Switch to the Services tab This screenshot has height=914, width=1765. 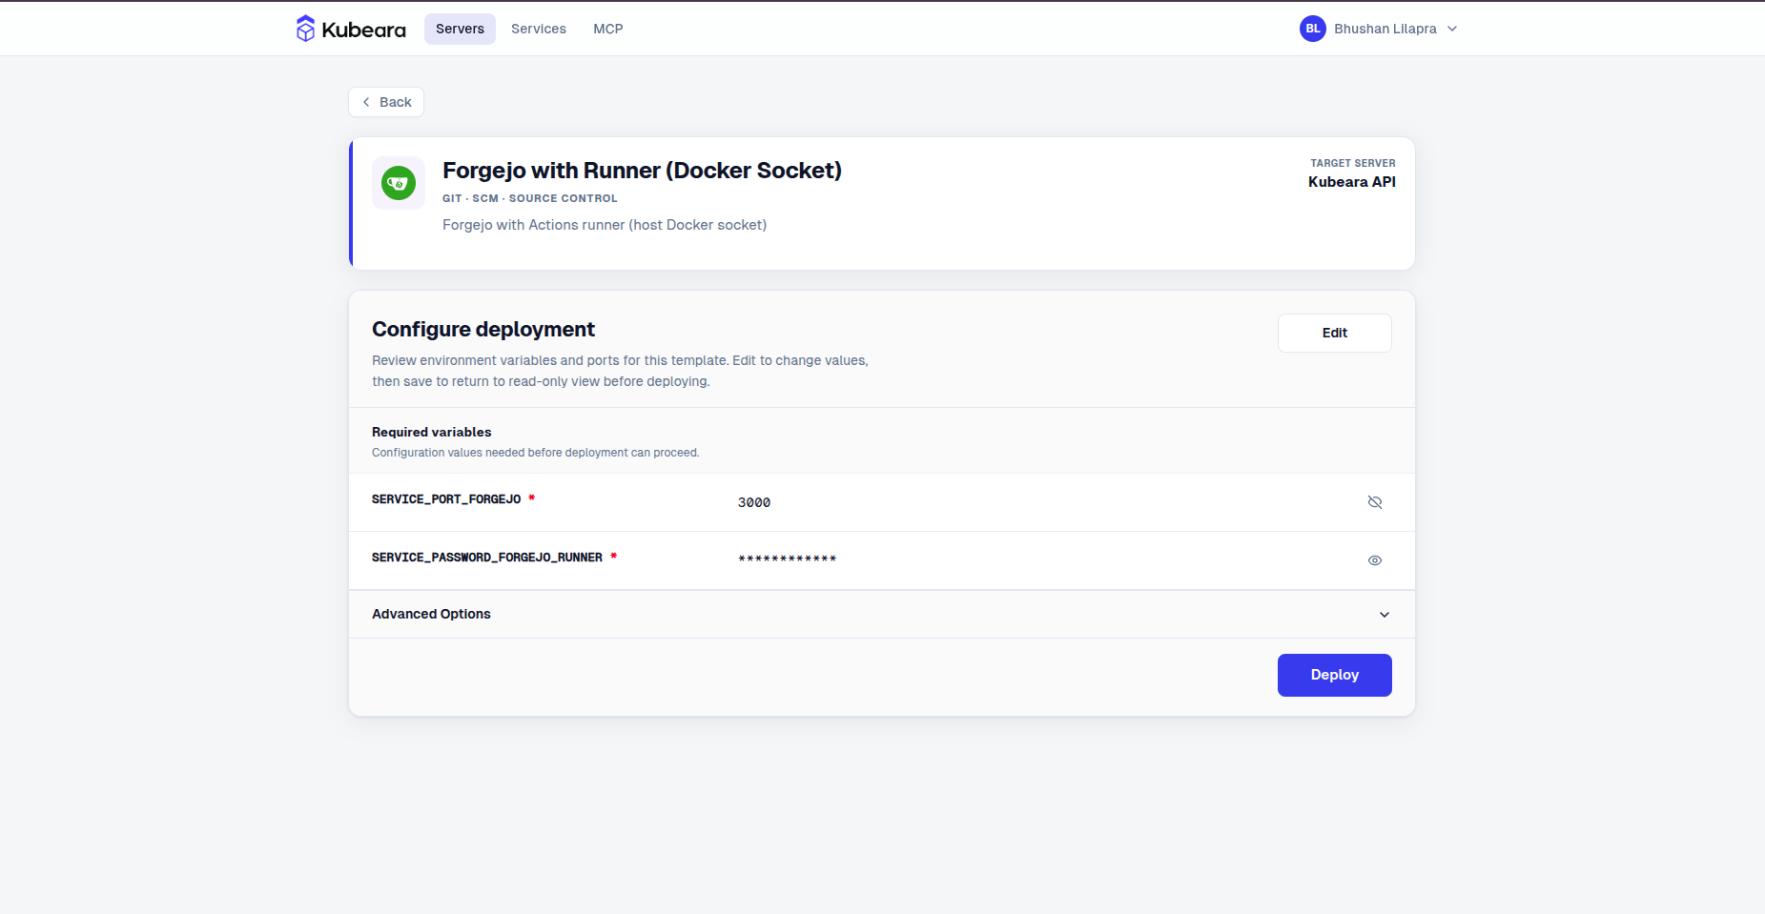[539, 29]
